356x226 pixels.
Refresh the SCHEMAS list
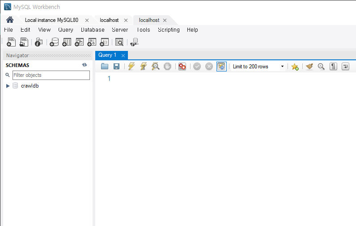(85, 65)
